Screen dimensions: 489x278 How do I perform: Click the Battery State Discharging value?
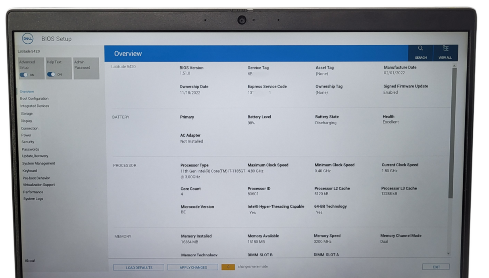326,123
